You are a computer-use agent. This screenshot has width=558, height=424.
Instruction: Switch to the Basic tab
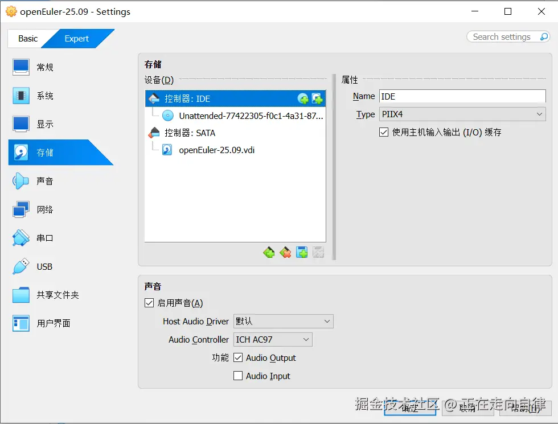(x=28, y=39)
